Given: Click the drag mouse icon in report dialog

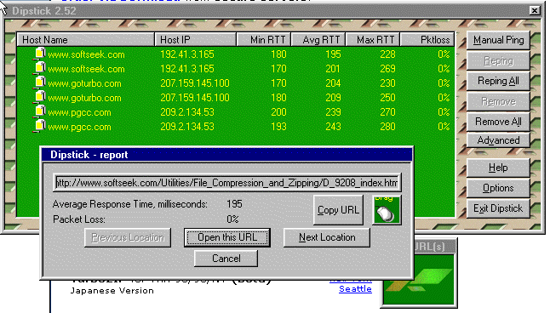Looking at the screenshot, I should coord(387,210).
